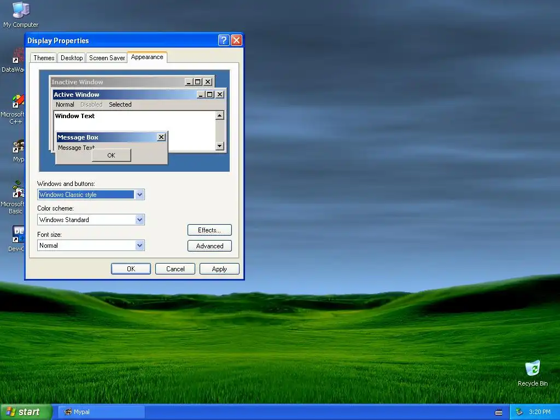The height and width of the screenshot is (420, 560).
Task: Click the Window Text in preview
Action: (74, 116)
